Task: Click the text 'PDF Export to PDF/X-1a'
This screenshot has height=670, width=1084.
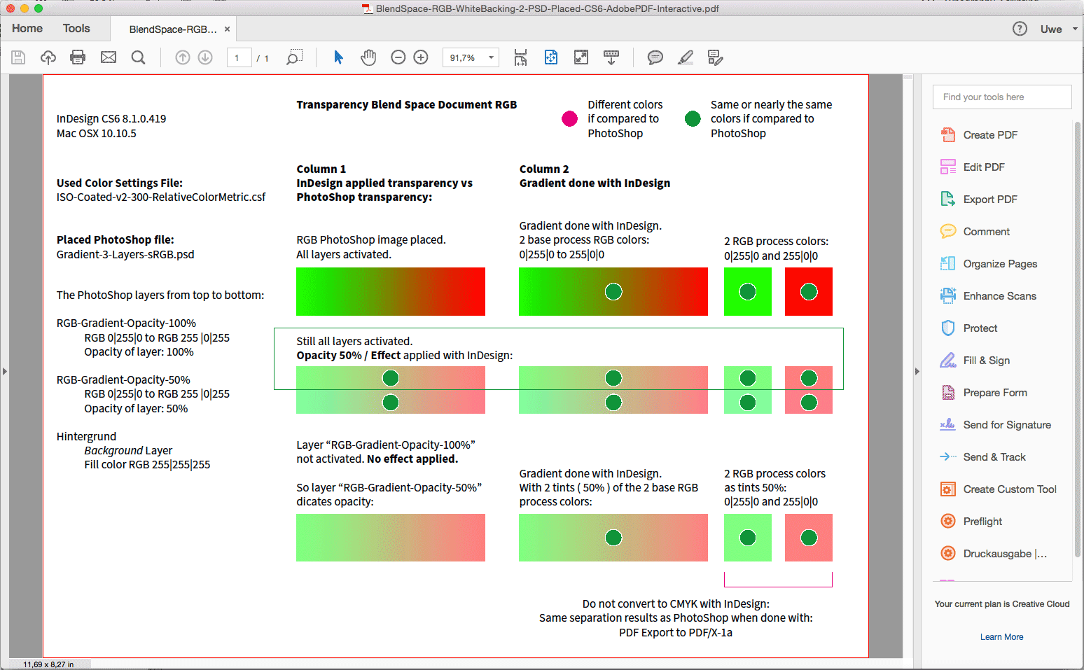Action: pyautogui.click(x=676, y=633)
